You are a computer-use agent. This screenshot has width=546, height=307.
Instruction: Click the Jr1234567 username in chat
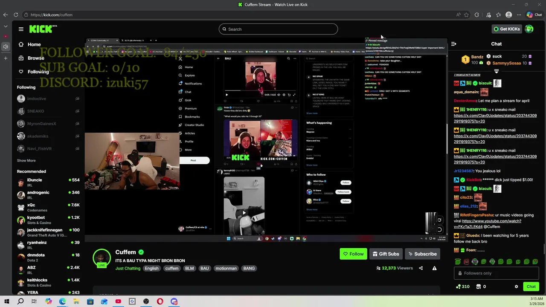coord(463,171)
